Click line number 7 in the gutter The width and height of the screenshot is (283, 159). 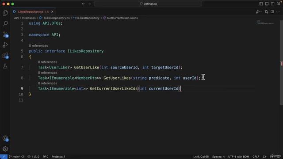pos(22,68)
